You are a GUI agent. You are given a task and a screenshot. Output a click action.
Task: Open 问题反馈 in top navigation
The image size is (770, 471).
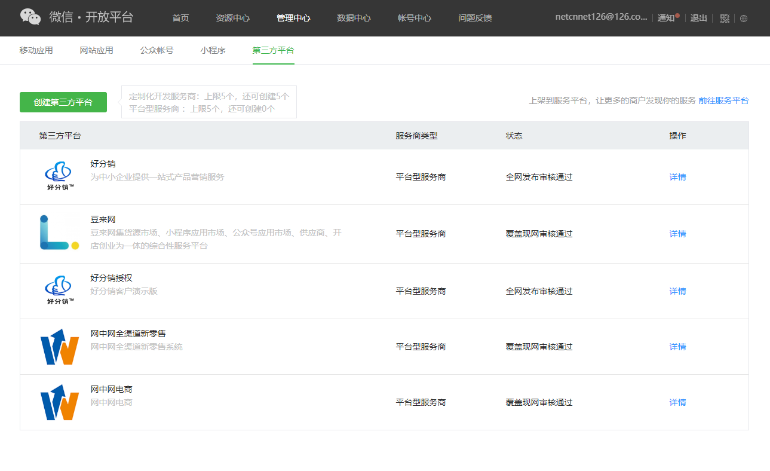475,18
